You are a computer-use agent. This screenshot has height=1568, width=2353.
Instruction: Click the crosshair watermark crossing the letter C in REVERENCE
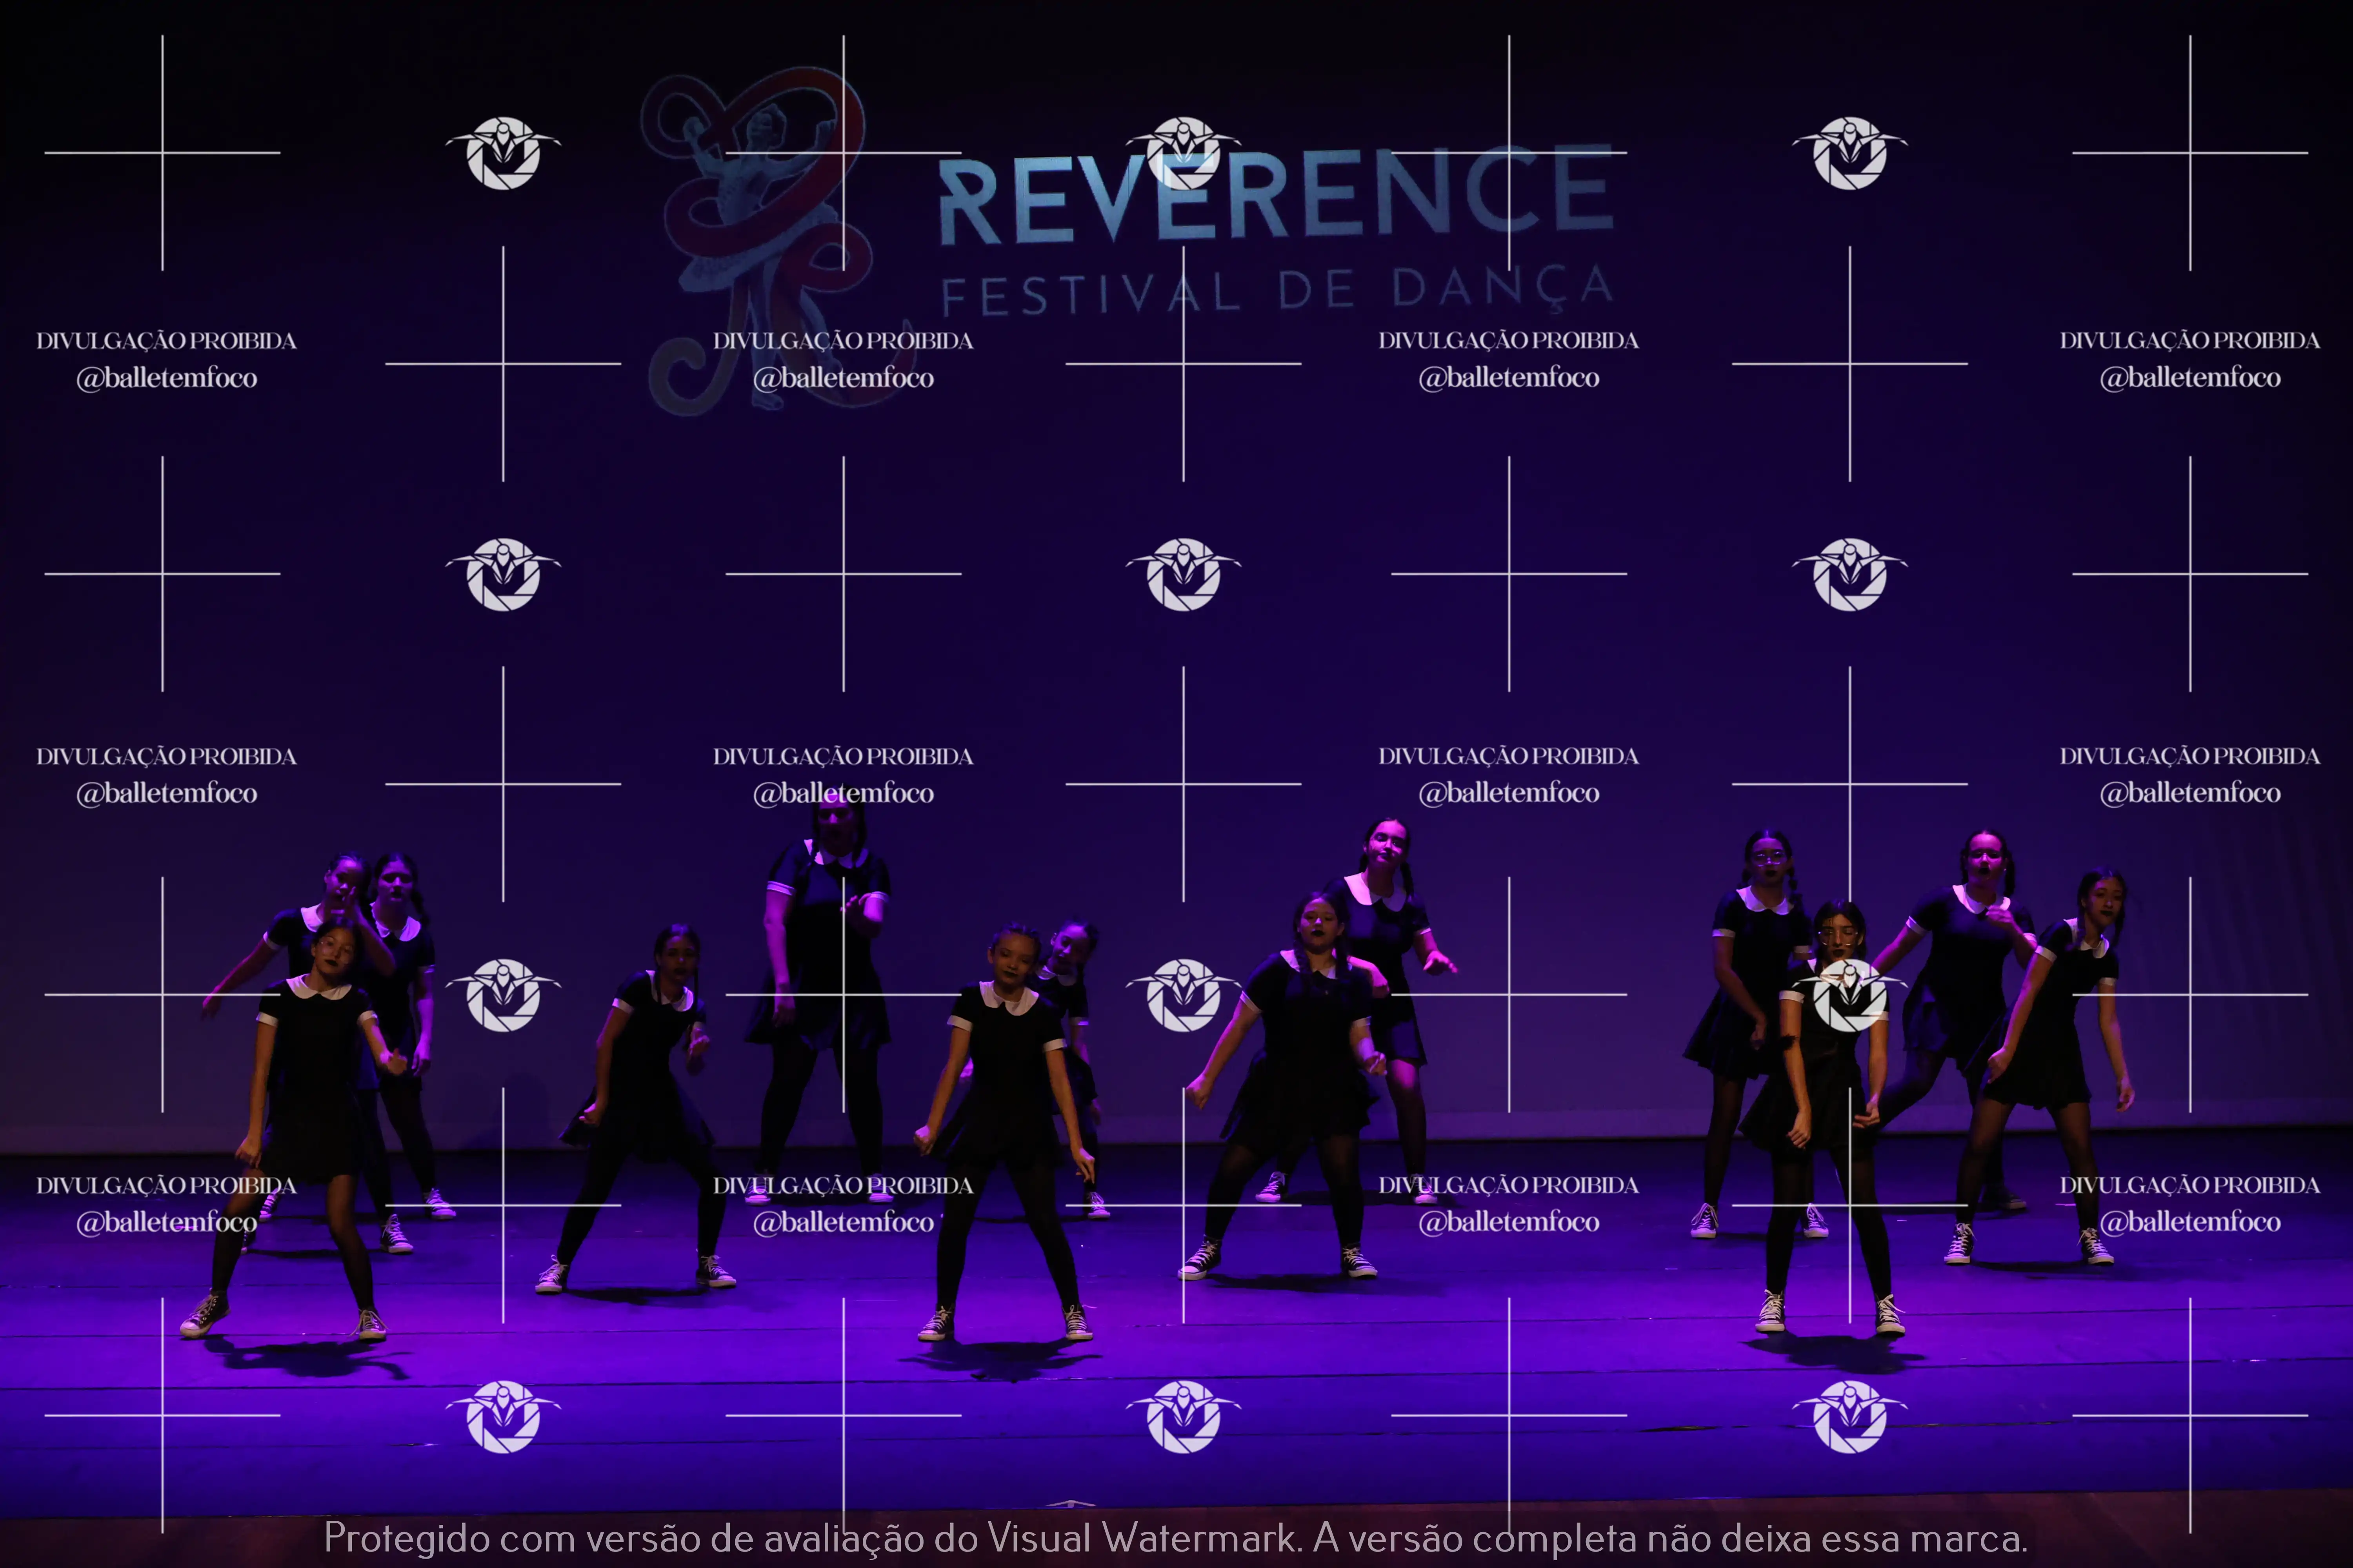tap(1509, 153)
